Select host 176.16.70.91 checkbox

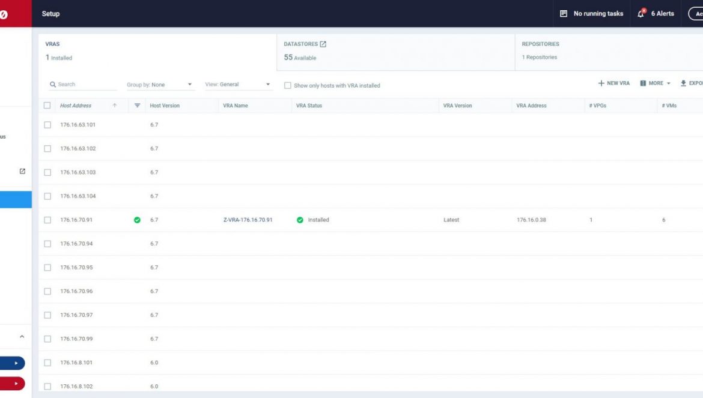coord(47,220)
